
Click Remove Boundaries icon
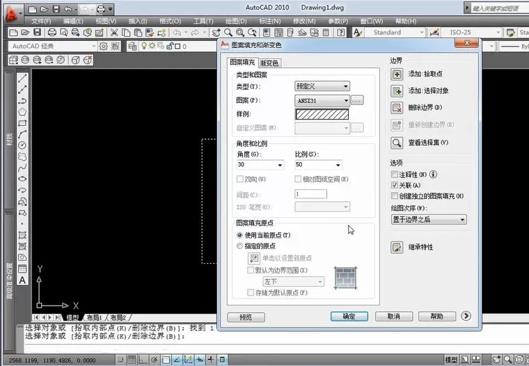[x=397, y=108]
